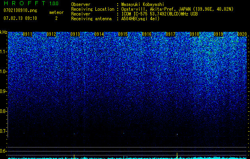This screenshot has width=250, height=159.
Task: Click the 0.8 kHz frequency axis label
Action: 3,111
